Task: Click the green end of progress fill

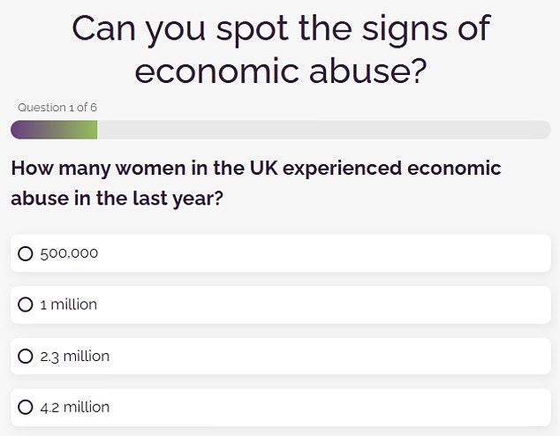Action: pos(90,130)
